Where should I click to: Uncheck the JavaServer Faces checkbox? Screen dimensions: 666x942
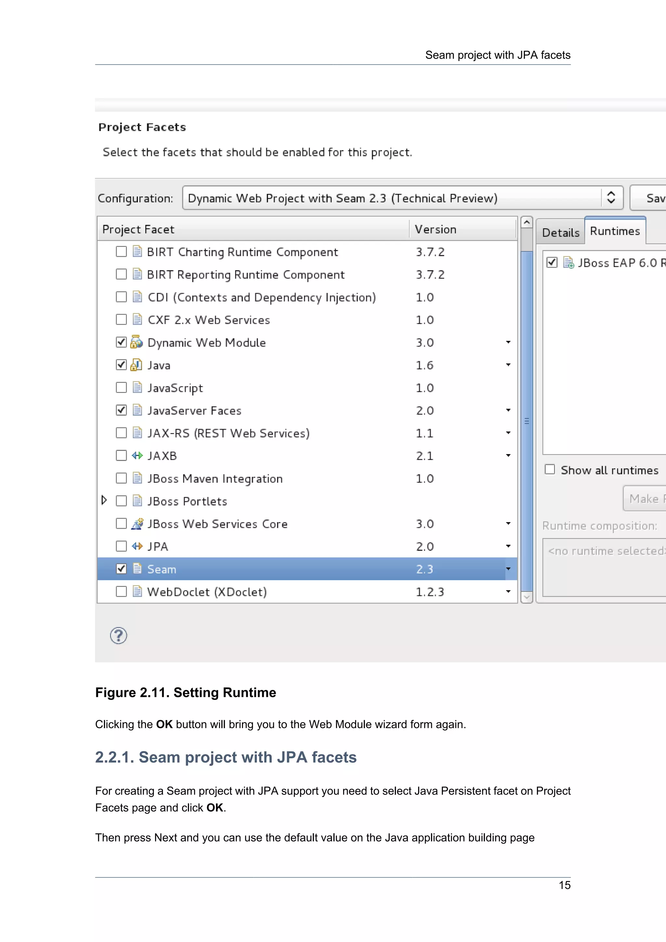(121, 410)
